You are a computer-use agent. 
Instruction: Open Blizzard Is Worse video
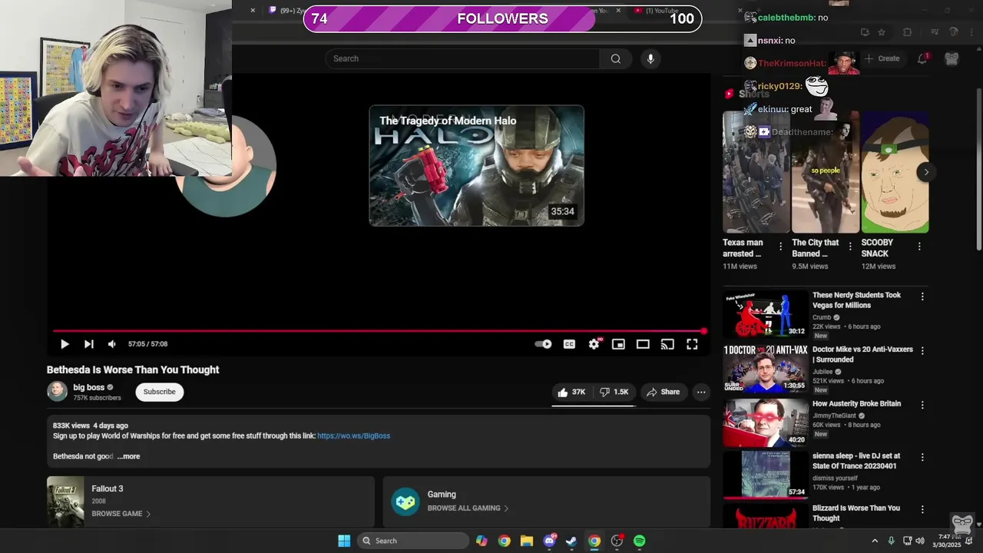856,513
